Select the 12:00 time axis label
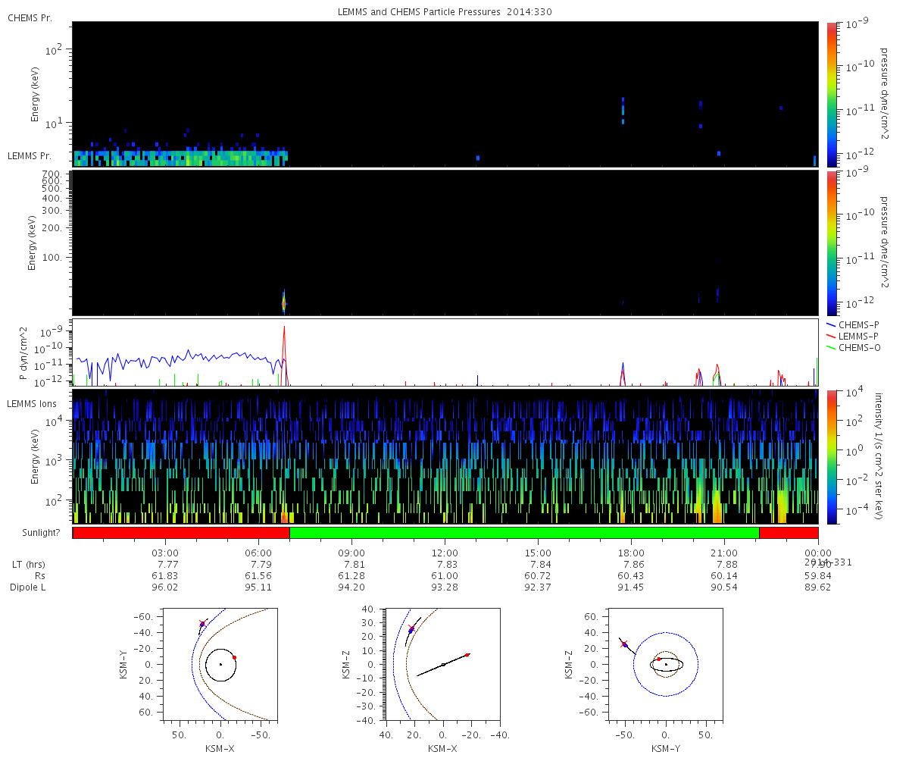Image resolution: width=909 pixels, height=758 pixels. tap(445, 553)
